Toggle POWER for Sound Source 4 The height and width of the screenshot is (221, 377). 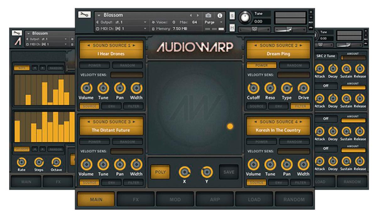coord(261,142)
